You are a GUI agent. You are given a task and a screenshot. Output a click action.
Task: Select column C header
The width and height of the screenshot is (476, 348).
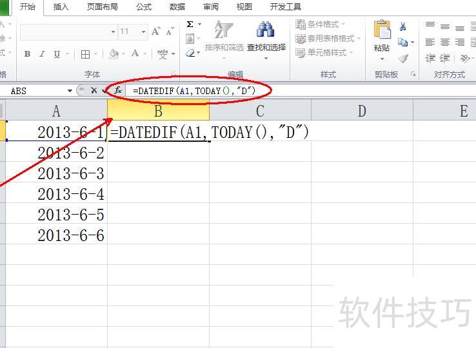click(x=260, y=111)
